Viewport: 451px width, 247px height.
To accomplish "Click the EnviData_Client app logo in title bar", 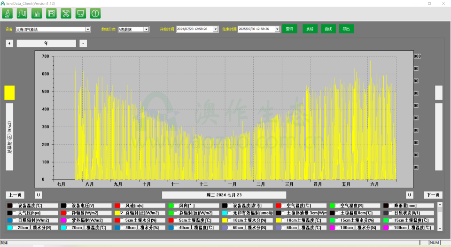I will click(3, 3).
